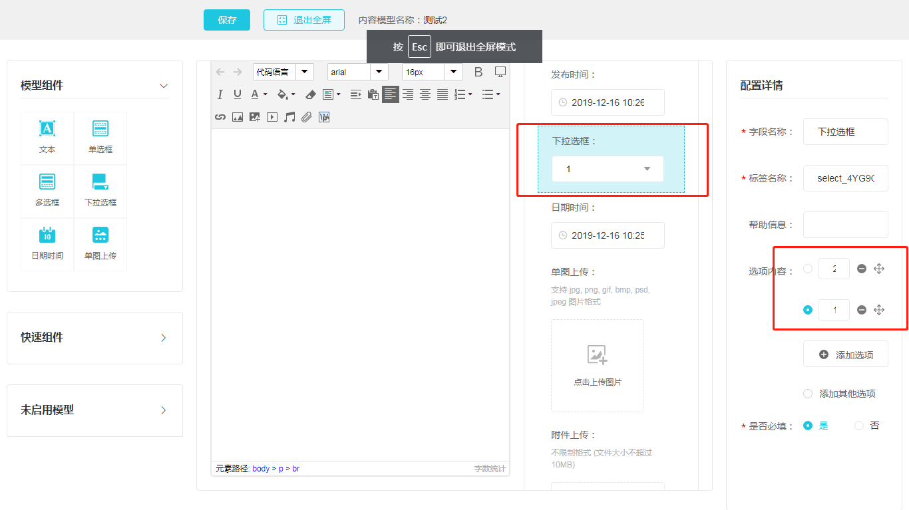Expand the 未启用模型 panel
The width and height of the screenshot is (909, 510).
(x=94, y=410)
